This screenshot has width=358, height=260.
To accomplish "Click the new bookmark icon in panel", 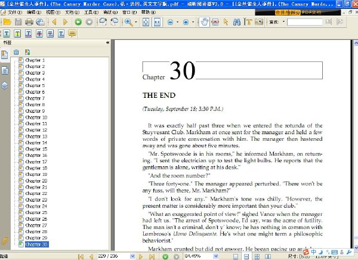I will tap(27, 52).
